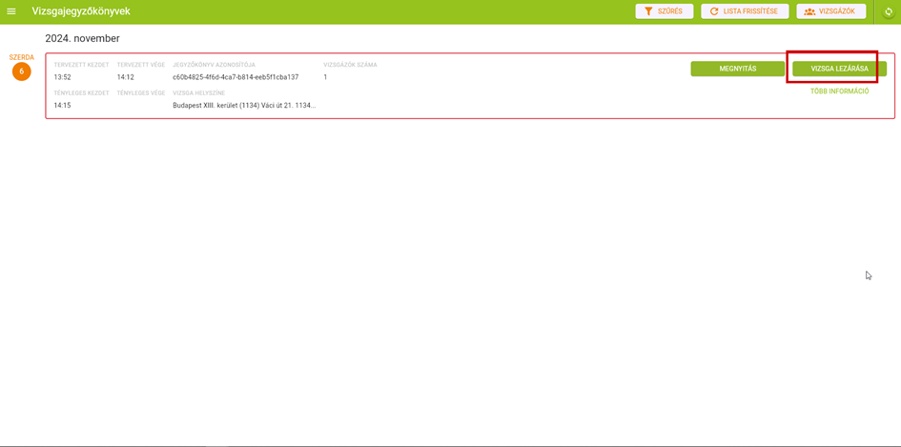This screenshot has width=901, height=447.
Task: Refresh list with Lista frissítése
Action: pos(745,11)
